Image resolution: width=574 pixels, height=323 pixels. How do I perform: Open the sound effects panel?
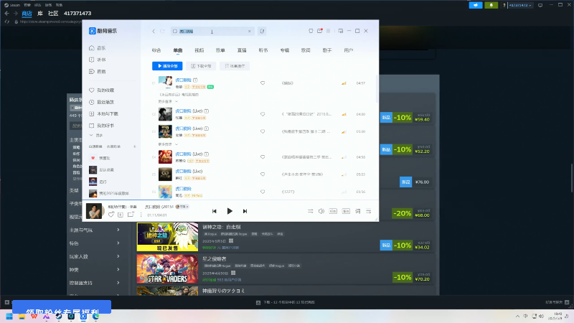(x=346, y=211)
